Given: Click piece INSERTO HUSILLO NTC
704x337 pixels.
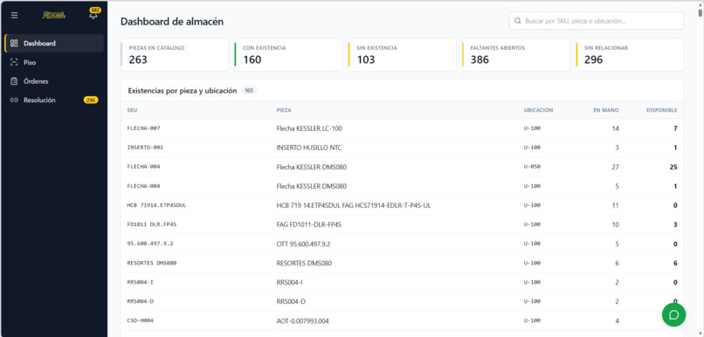Looking at the screenshot, I should tap(309, 148).
